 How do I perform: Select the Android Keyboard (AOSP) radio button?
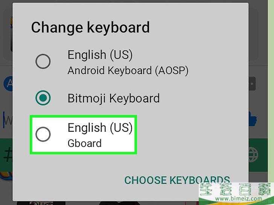(x=43, y=61)
